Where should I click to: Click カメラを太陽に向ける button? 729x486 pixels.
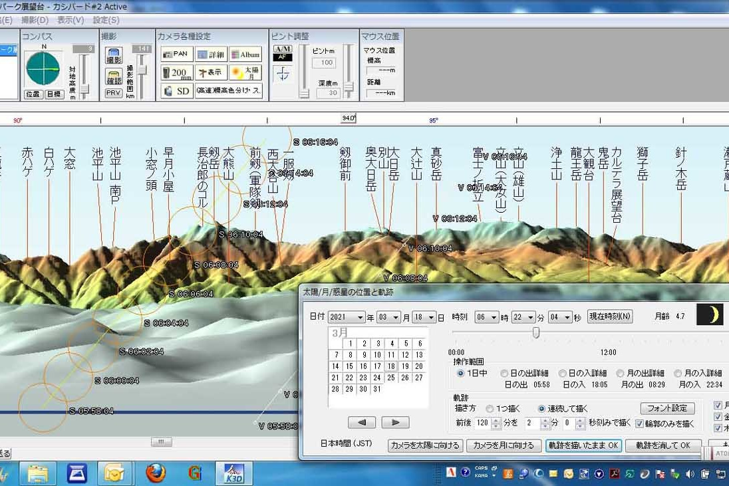pos(425,445)
